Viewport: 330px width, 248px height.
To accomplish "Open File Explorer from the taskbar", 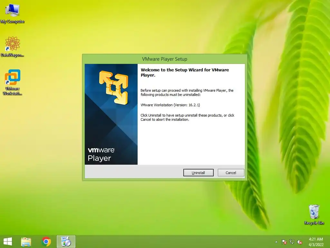I will (x=26, y=242).
